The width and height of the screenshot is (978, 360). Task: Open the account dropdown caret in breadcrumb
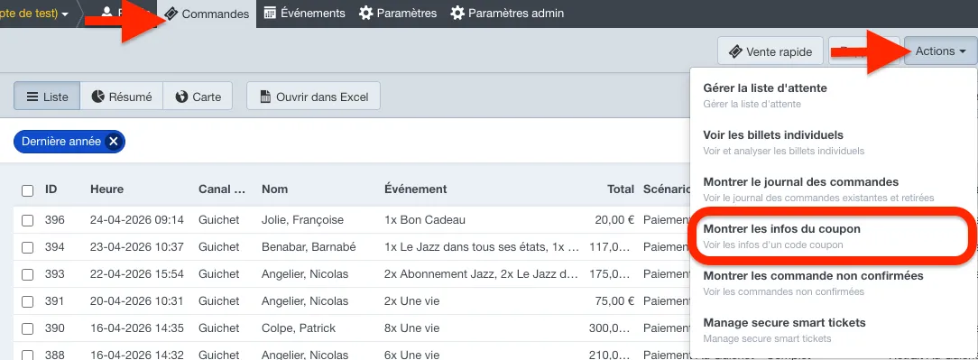(x=65, y=14)
